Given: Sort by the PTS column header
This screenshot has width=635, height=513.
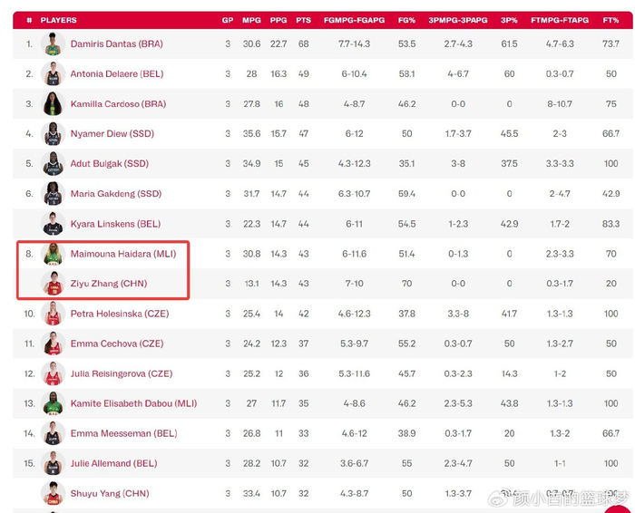Looking at the screenshot, I should point(304,20).
